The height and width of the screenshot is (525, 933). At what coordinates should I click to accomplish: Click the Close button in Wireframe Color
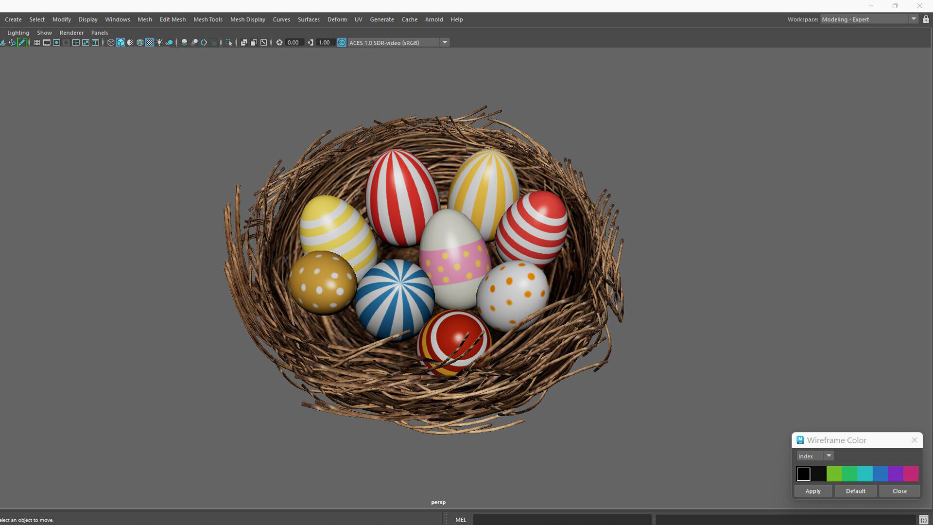click(899, 491)
